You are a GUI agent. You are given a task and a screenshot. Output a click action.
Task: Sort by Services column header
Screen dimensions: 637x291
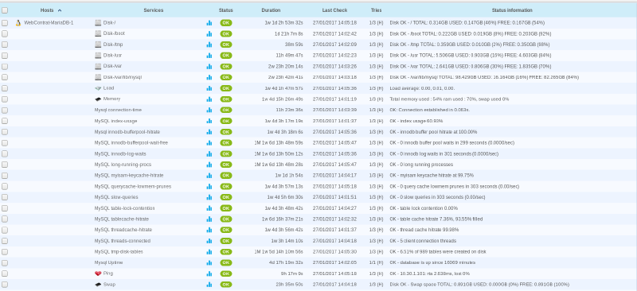[x=154, y=10]
